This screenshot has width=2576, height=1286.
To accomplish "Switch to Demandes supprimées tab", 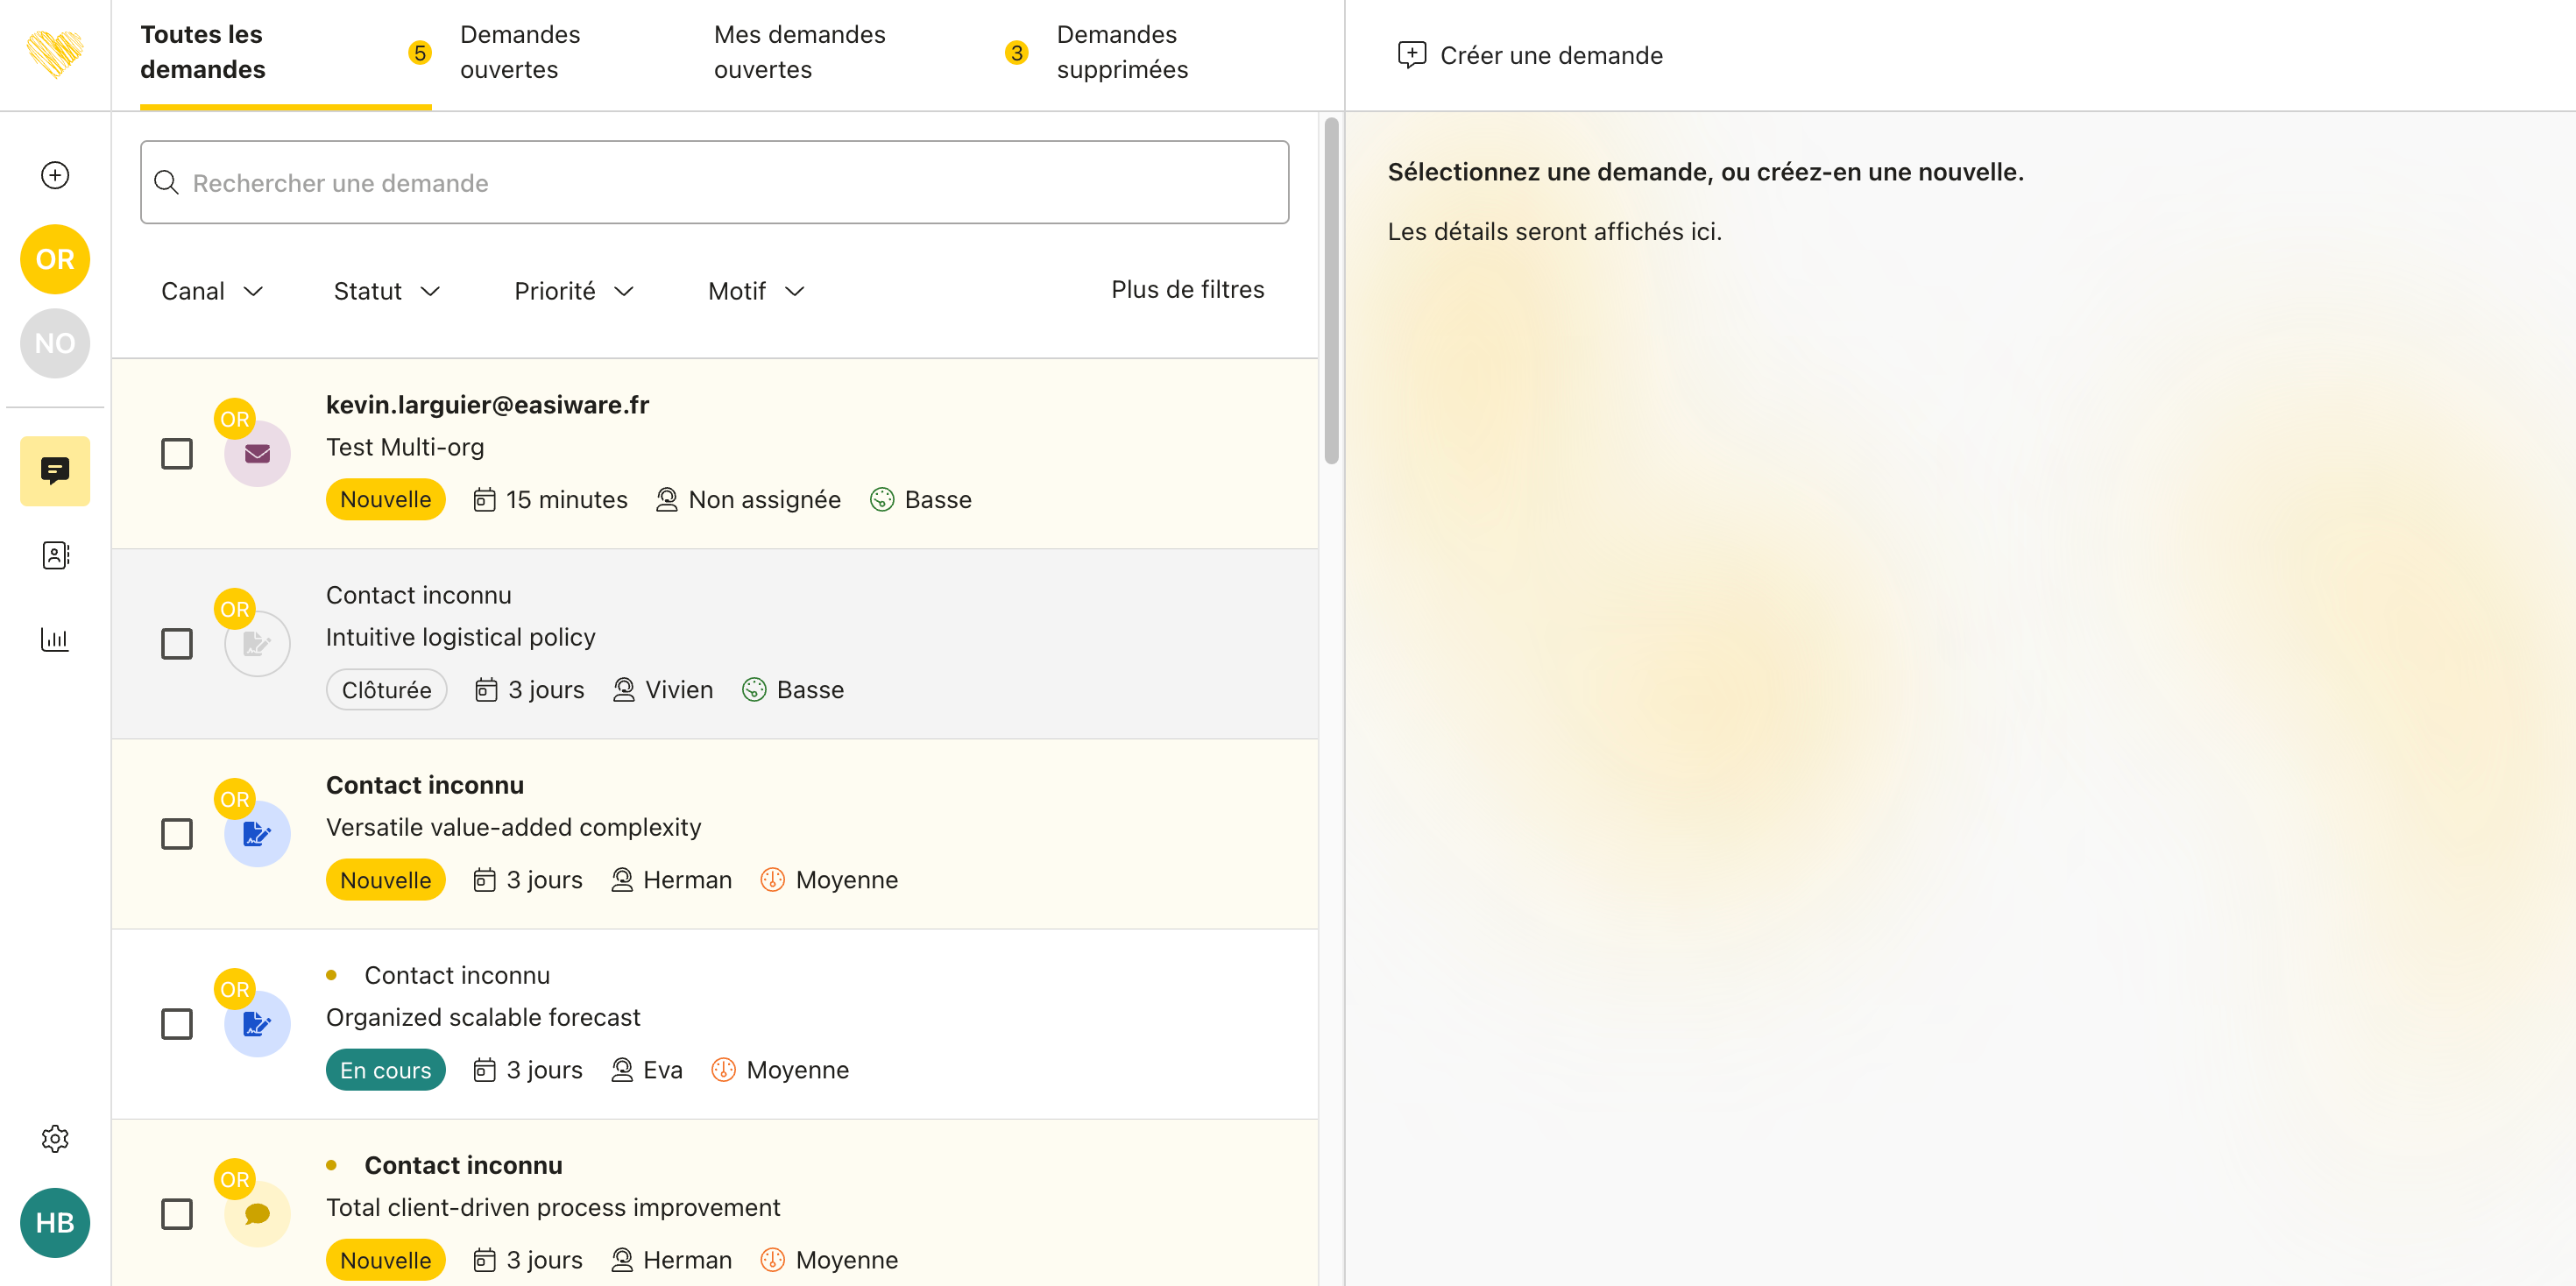I will [x=1121, y=52].
